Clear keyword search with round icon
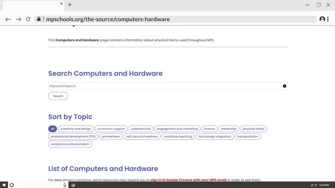Screen dimensions: 335x188 (x=284, y=86)
